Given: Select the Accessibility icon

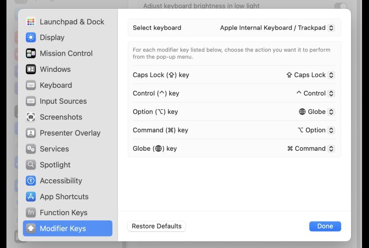Looking at the screenshot, I should [x=31, y=181].
